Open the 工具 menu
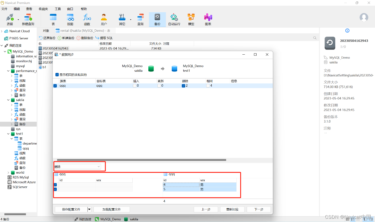 58,9
